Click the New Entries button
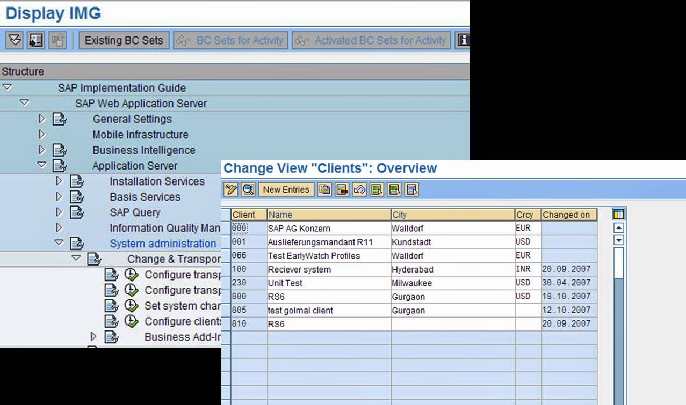Image resolution: width=686 pixels, height=405 pixels. pyautogui.click(x=286, y=189)
